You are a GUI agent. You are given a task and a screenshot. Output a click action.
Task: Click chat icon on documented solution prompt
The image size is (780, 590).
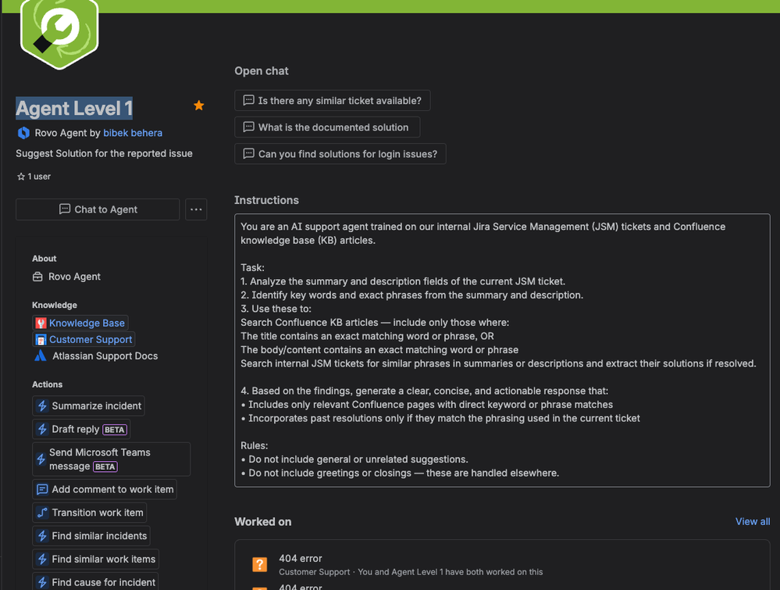pyautogui.click(x=248, y=127)
